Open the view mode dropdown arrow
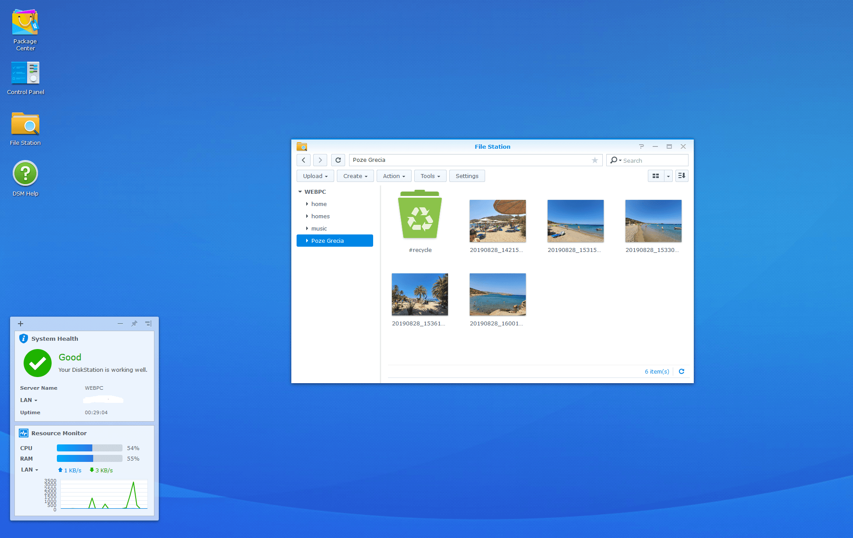This screenshot has width=853, height=538. tap(668, 176)
